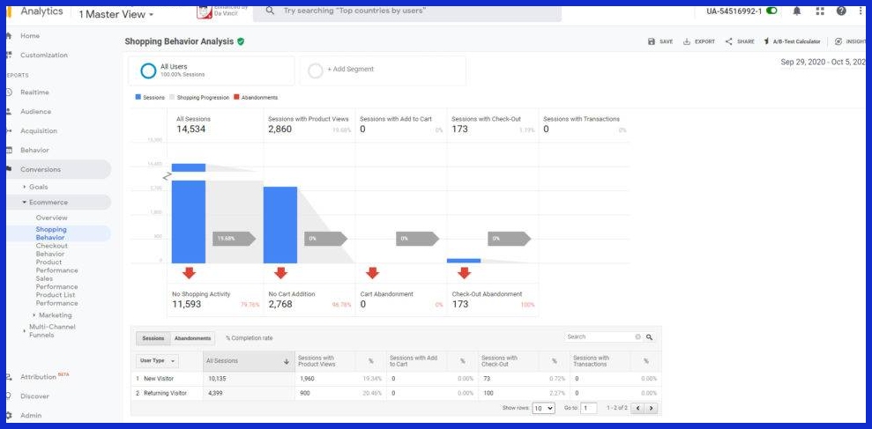Switch to the Abandonments tab

click(x=192, y=338)
